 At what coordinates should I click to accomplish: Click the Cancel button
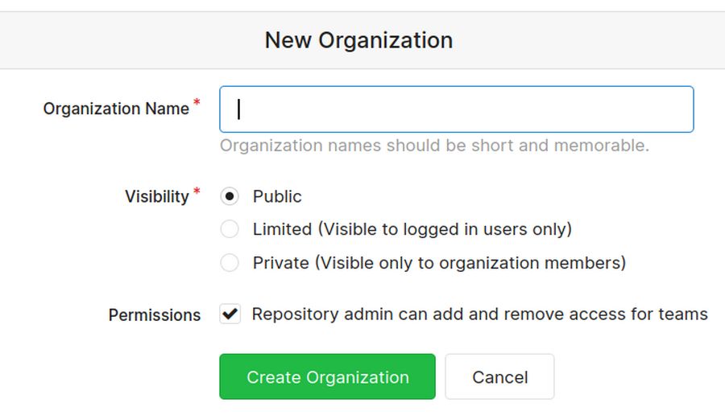(x=499, y=377)
